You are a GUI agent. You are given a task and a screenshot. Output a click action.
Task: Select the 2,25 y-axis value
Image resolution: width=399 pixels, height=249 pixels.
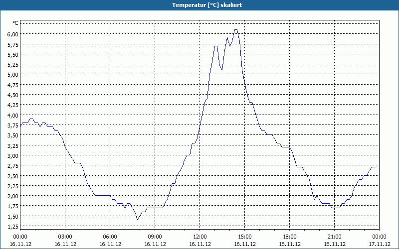[13, 186]
